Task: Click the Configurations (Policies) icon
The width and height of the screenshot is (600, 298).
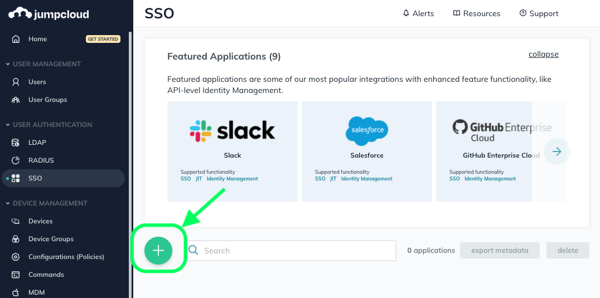Action: point(16,257)
